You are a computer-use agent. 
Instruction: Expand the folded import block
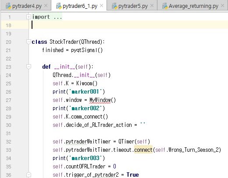coord(28,17)
